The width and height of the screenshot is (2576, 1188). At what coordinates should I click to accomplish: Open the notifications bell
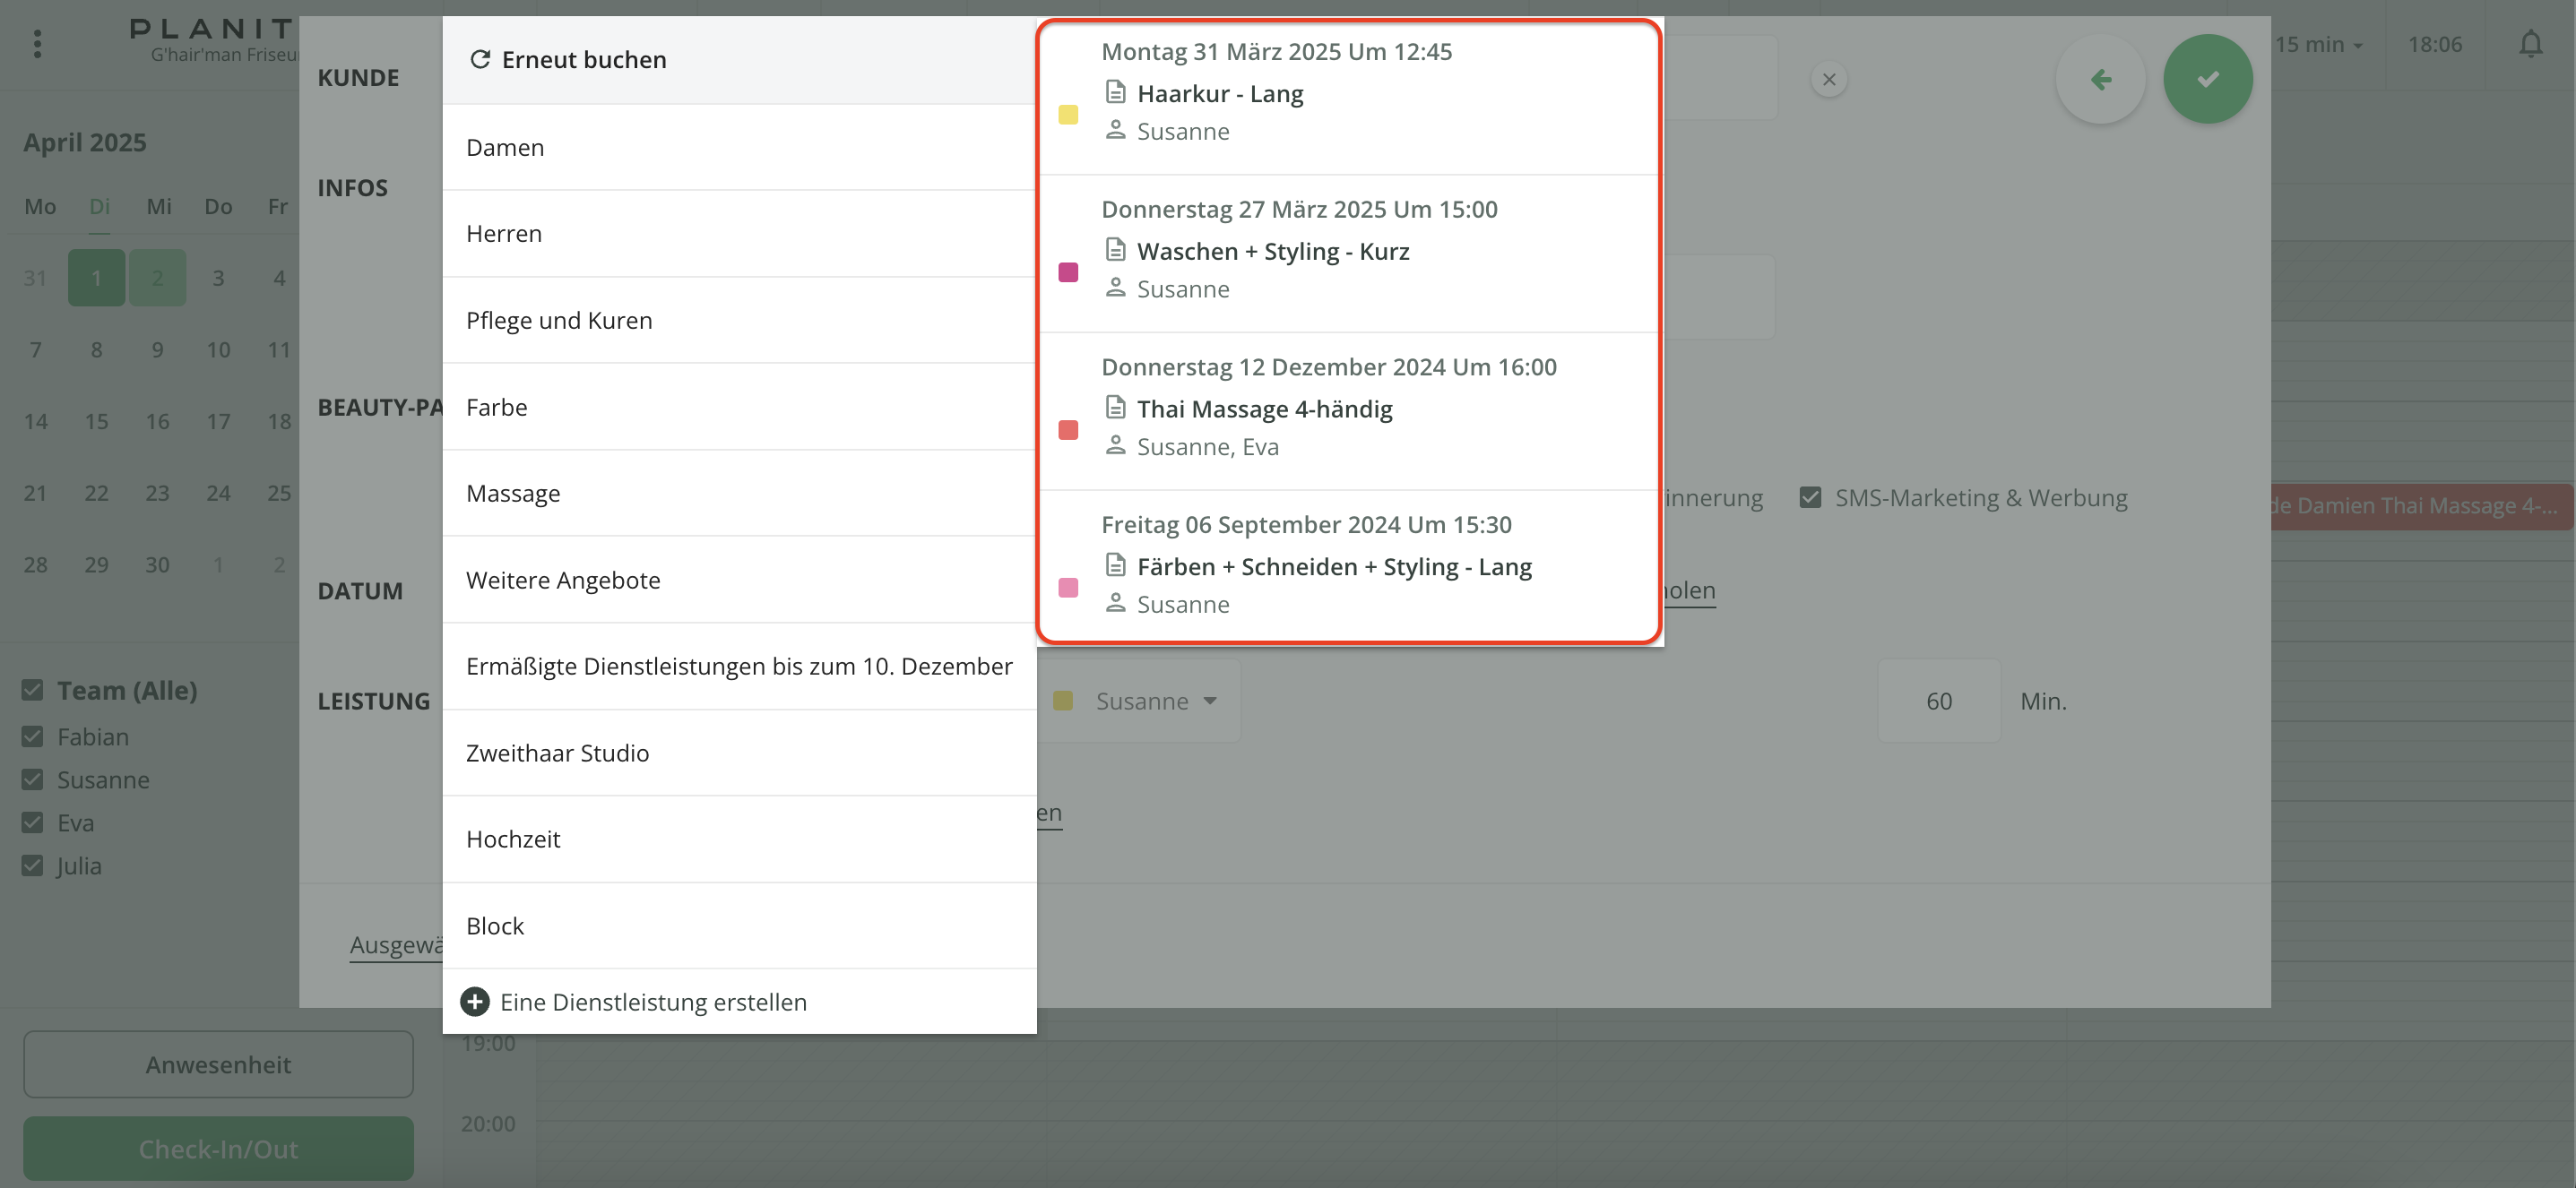pos(2530,45)
